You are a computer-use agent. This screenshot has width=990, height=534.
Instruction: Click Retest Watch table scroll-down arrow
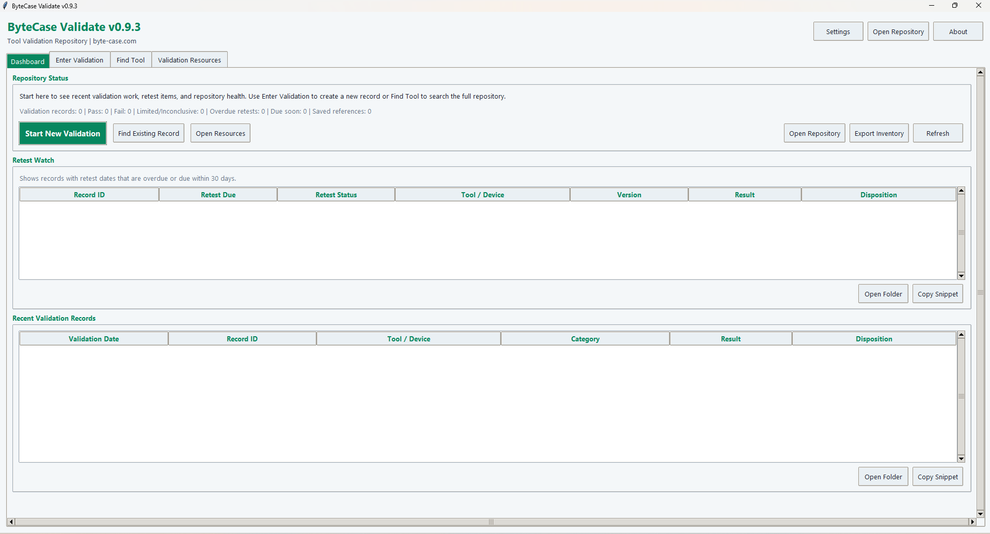[961, 276]
